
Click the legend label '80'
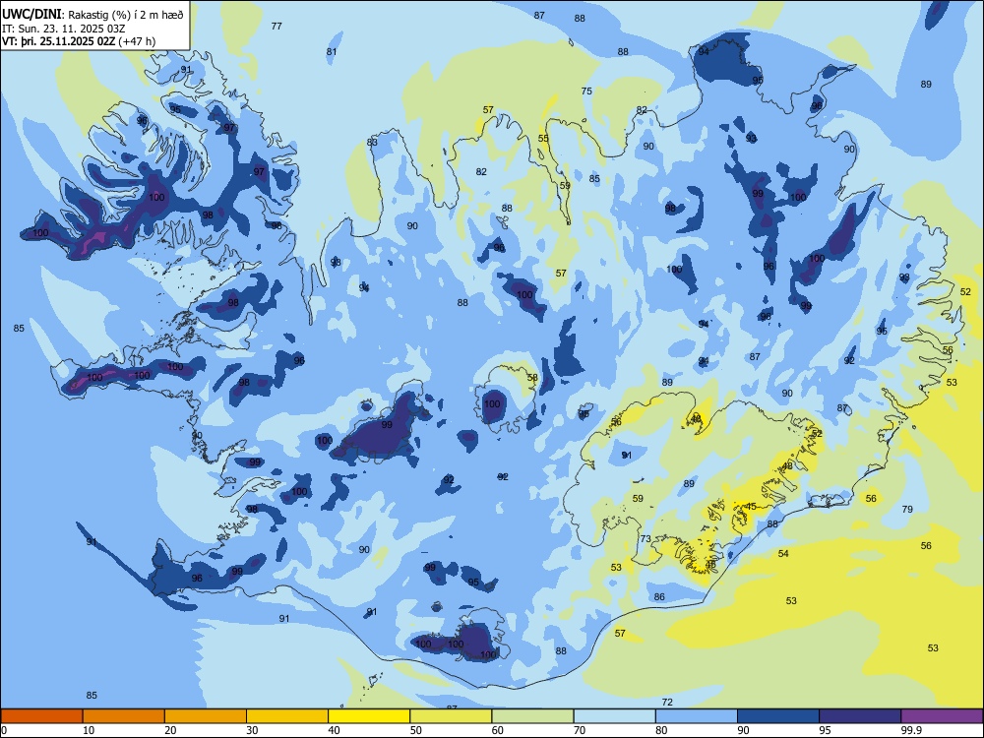tap(661, 730)
